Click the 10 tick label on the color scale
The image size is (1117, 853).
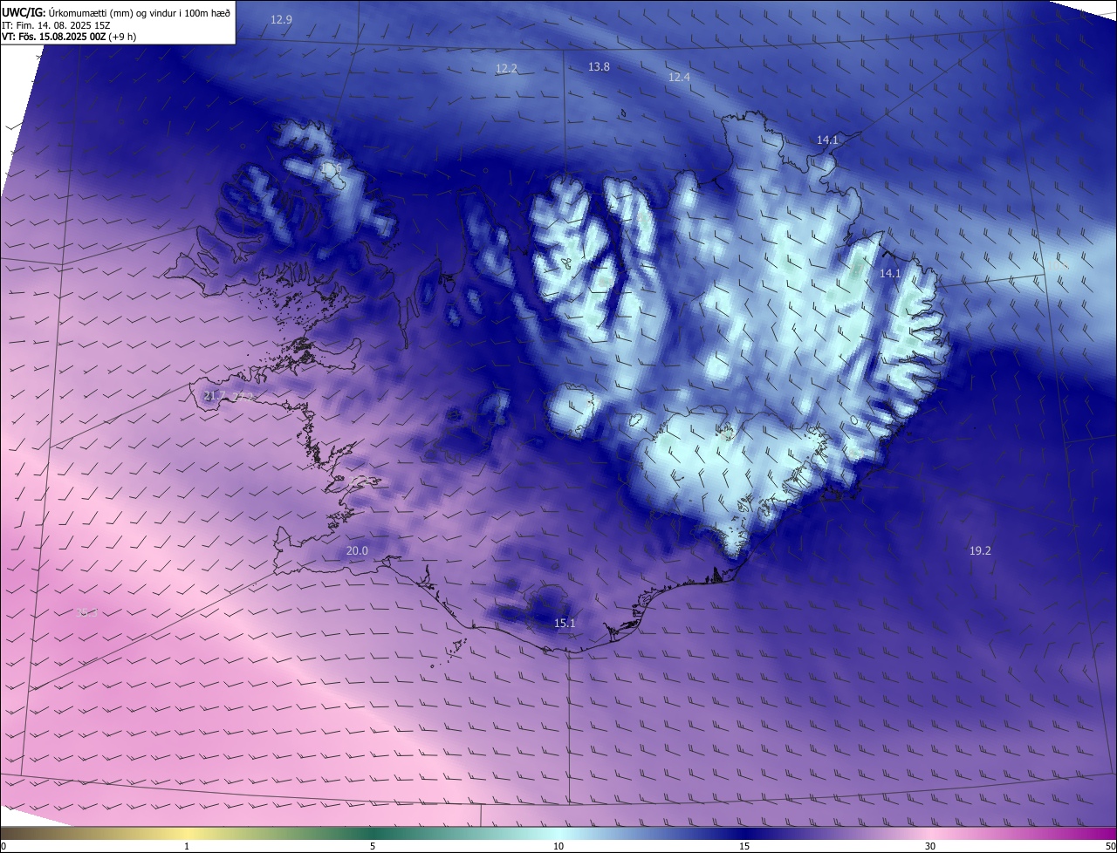pos(558,846)
